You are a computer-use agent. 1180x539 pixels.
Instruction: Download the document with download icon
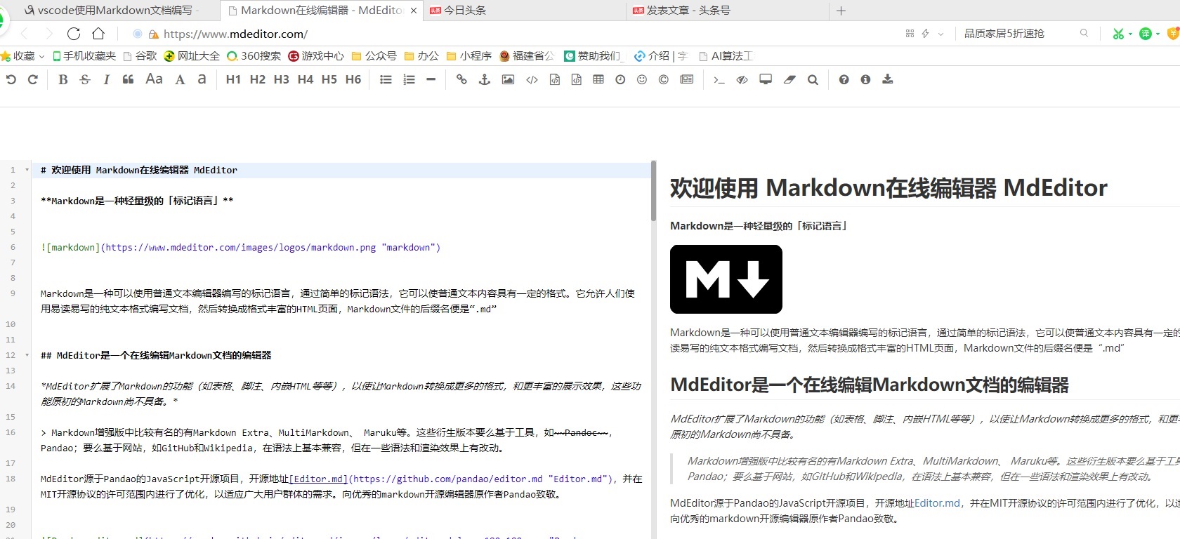click(888, 80)
